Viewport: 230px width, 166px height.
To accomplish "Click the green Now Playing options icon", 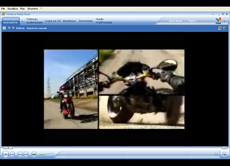I will coord(4,28).
